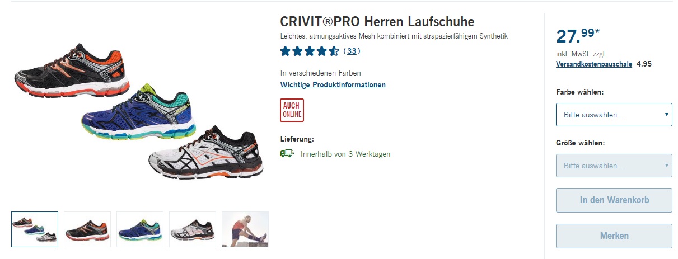Select the black-orange shoe thumbnail
Viewport: 678px width, 259px height.
click(87, 229)
